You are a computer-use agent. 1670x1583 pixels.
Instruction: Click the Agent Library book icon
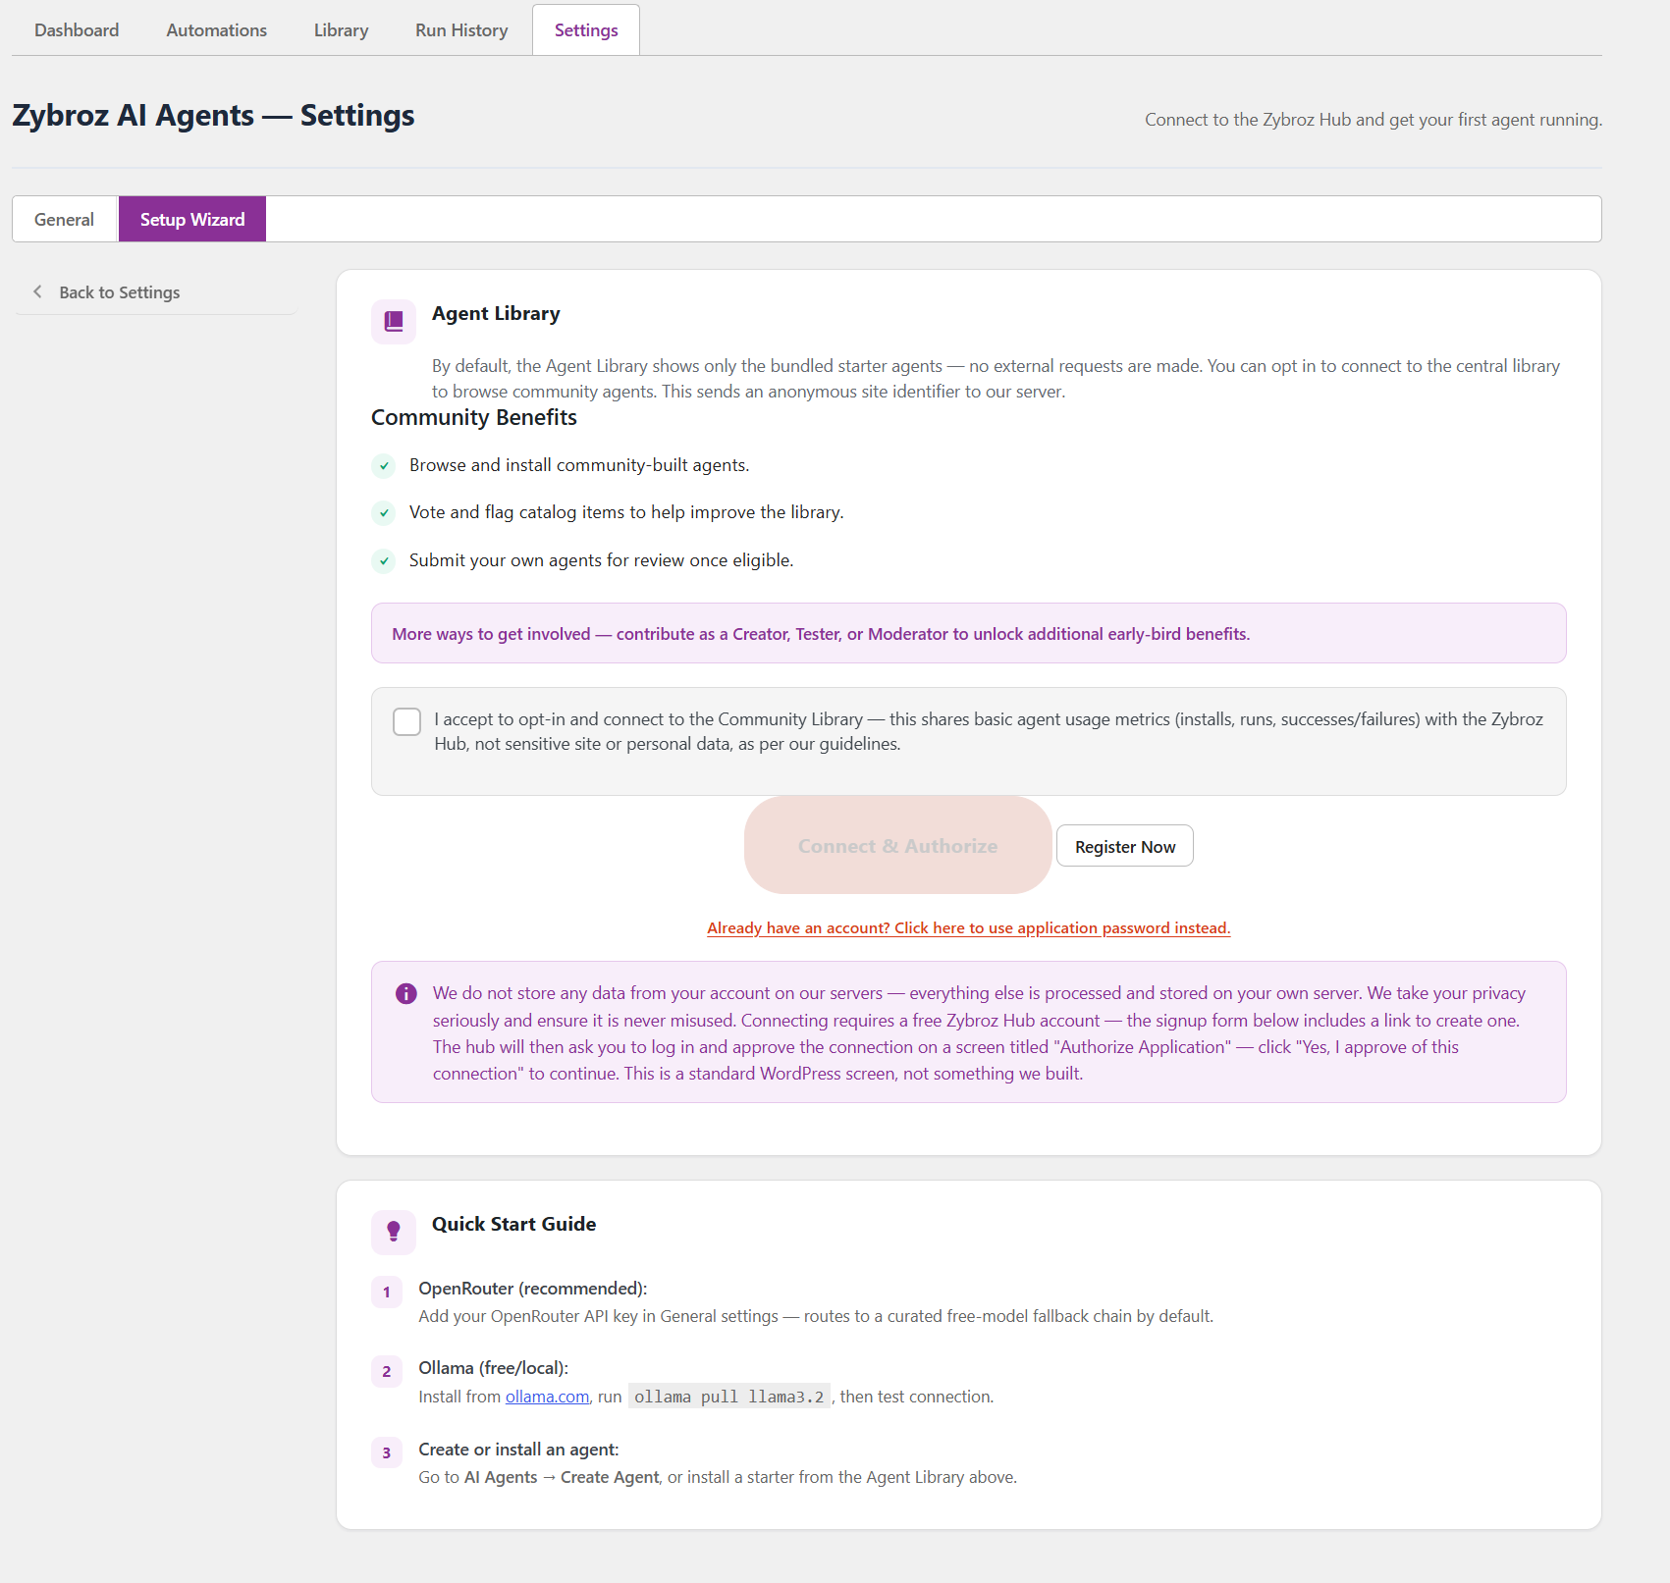[394, 322]
